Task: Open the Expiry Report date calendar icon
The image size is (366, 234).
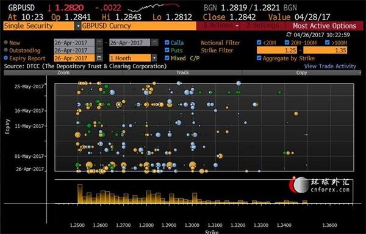Action: [x=99, y=58]
